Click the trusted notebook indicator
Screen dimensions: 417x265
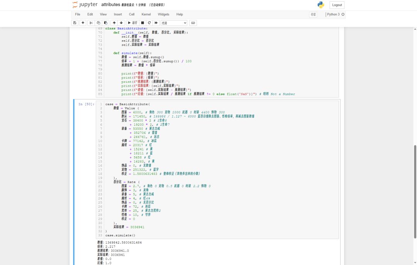click(x=313, y=14)
